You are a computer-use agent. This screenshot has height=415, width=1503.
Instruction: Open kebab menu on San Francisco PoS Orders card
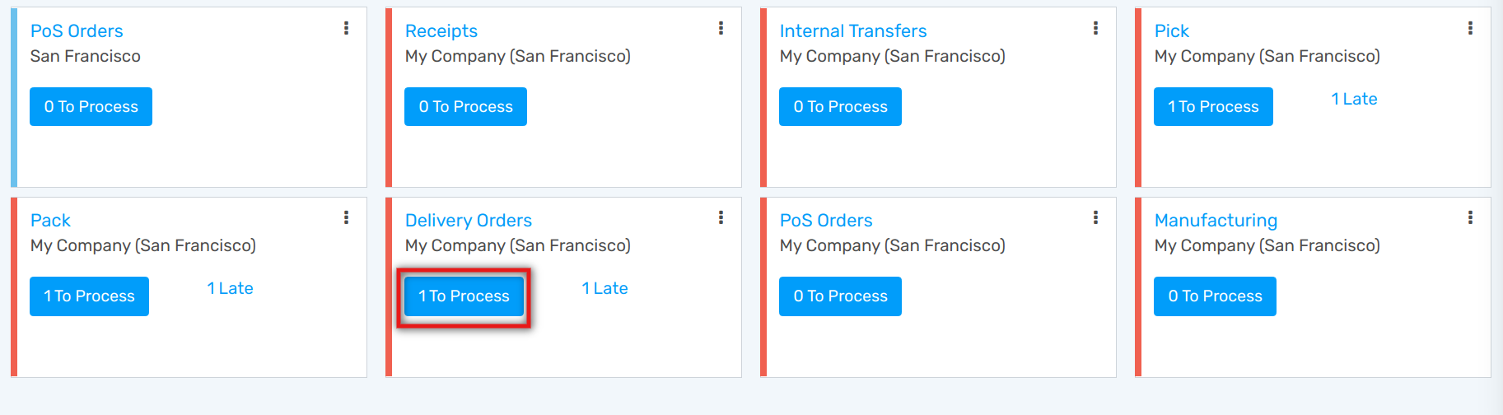point(346,29)
